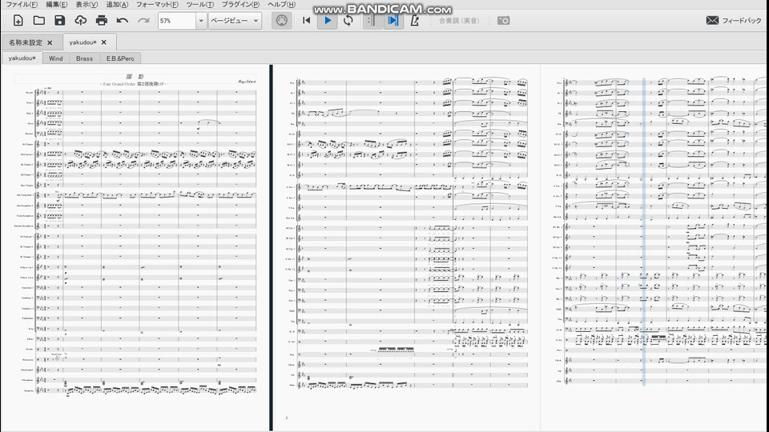The image size is (769, 432).
Task: Create a new score with the toolbar icon
Action: tap(18, 21)
